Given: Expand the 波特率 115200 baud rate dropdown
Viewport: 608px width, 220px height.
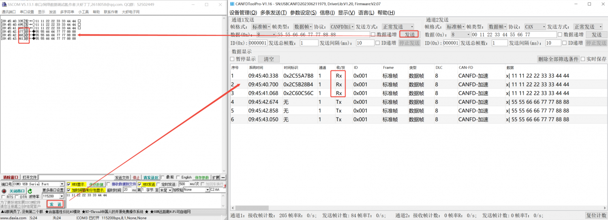Looking at the screenshot, I should click(x=62, y=197).
